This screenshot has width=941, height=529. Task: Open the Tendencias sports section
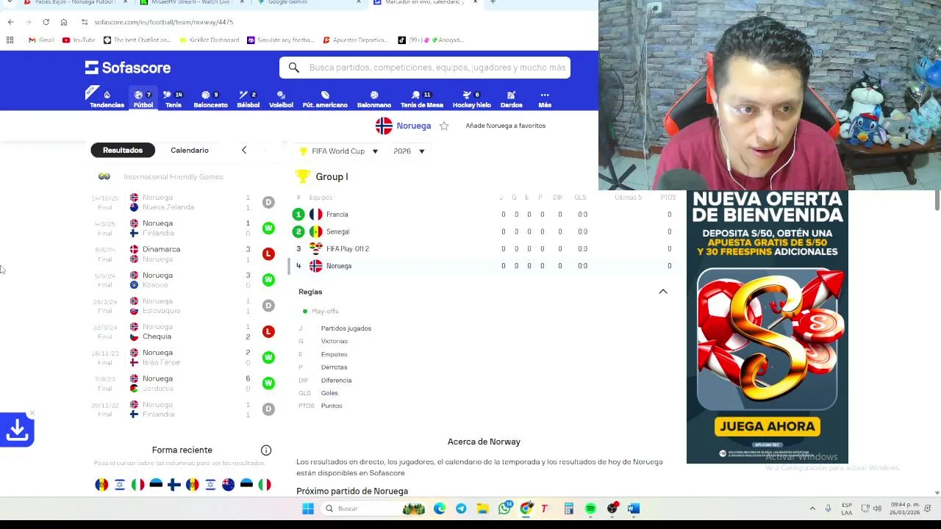click(107, 99)
